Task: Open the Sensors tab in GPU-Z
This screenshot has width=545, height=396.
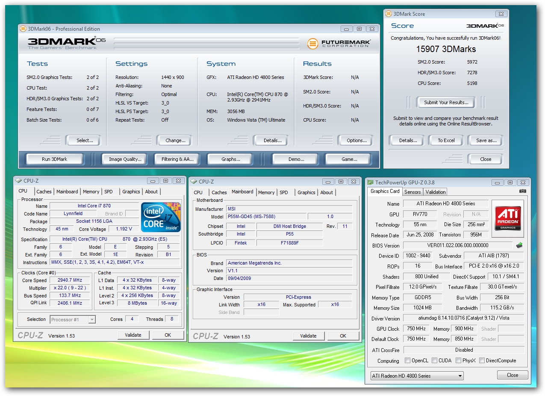Action: 412,192
